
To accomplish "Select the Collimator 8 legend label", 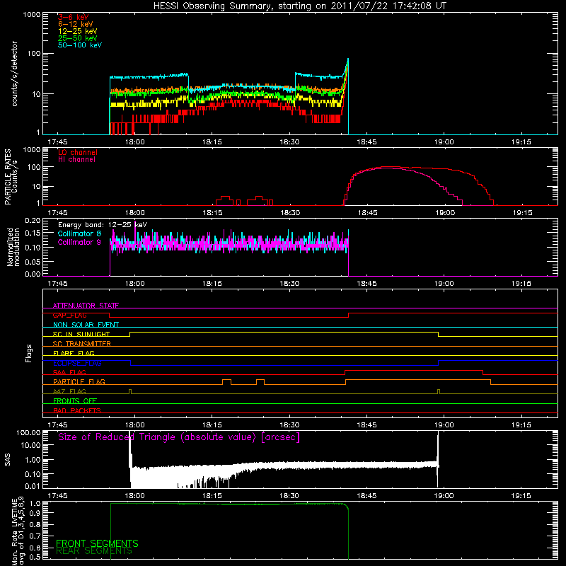I will point(79,233).
